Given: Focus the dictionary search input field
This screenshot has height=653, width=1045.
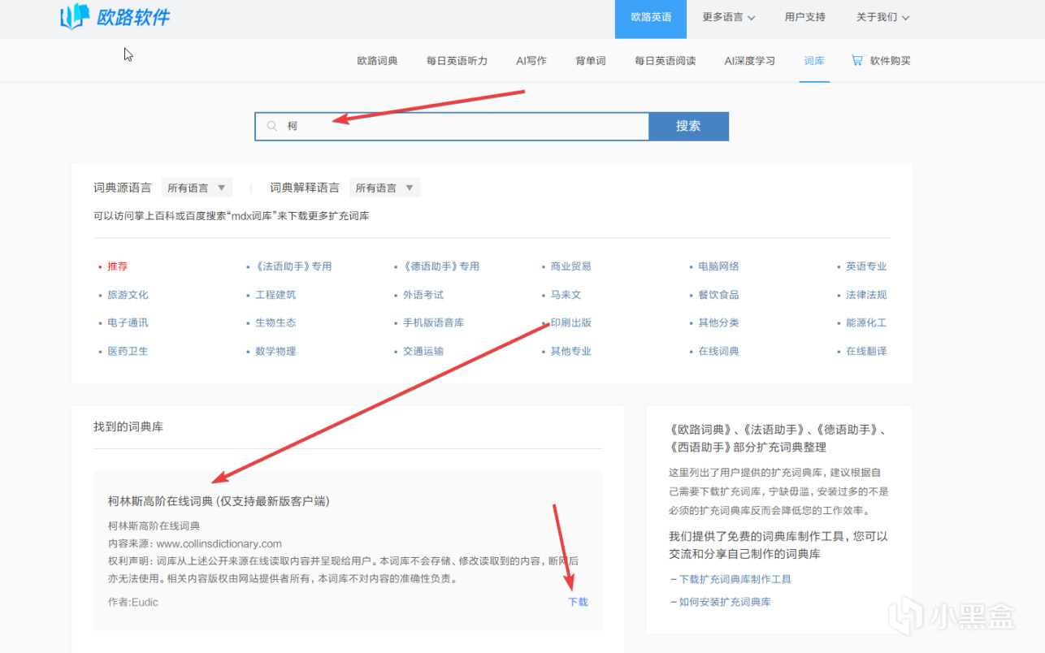Looking at the screenshot, I should 452,126.
